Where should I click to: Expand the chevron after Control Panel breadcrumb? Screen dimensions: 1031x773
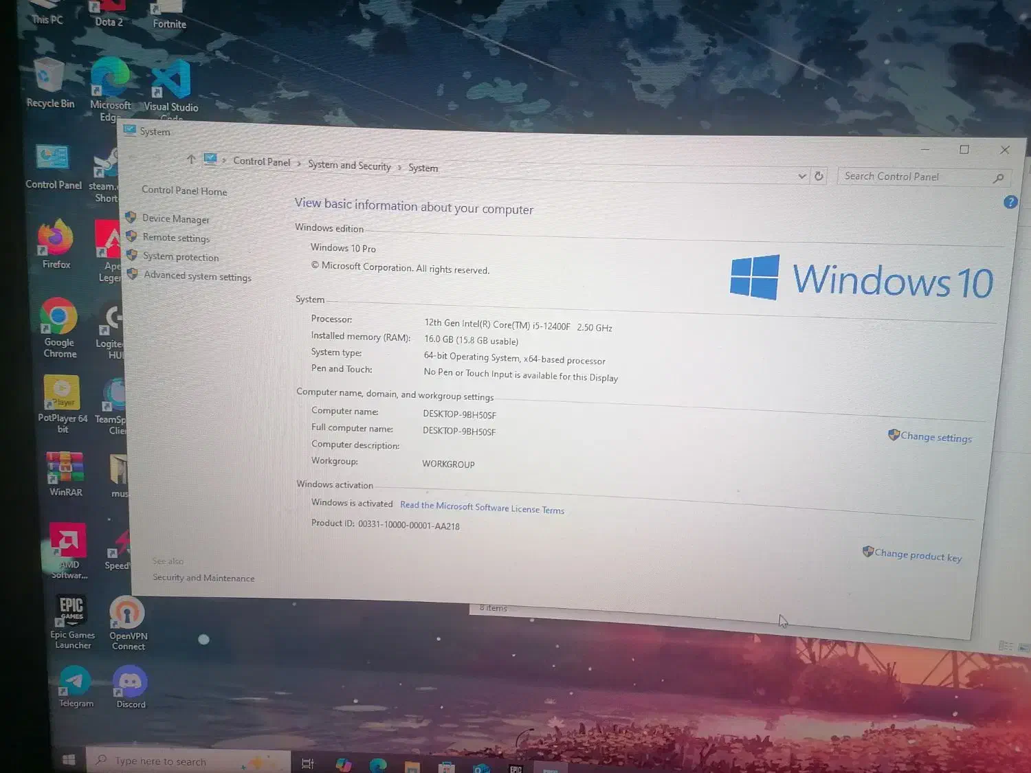pyautogui.click(x=299, y=164)
